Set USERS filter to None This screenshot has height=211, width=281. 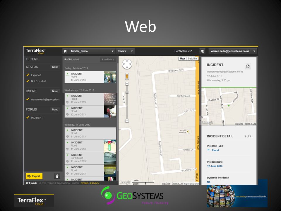(55, 91)
